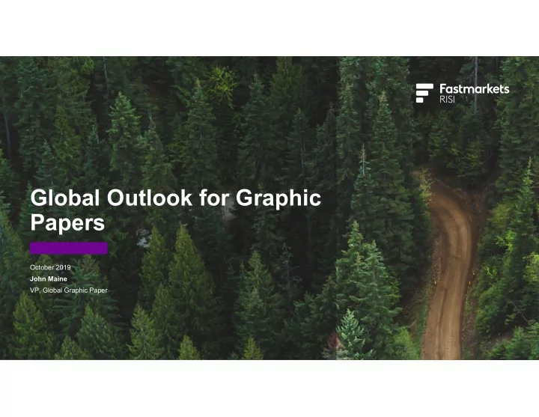
Task: Click the "RISI" text under Fastmarkets
Action: pyautogui.click(x=447, y=100)
